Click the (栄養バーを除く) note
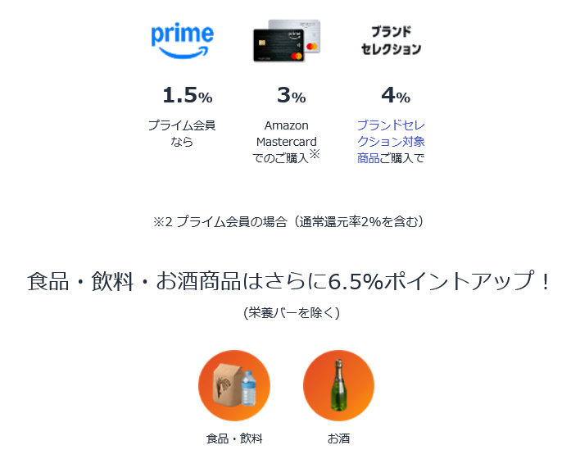 291,312
